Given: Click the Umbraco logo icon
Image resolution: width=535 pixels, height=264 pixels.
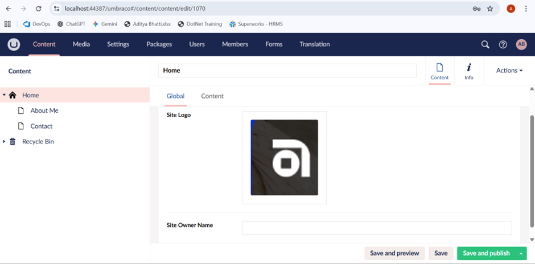Looking at the screenshot, I should click(x=14, y=44).
